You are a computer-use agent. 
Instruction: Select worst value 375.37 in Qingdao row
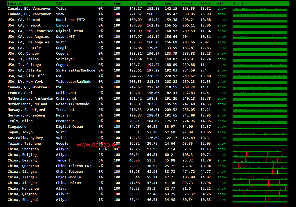(189, 194)
